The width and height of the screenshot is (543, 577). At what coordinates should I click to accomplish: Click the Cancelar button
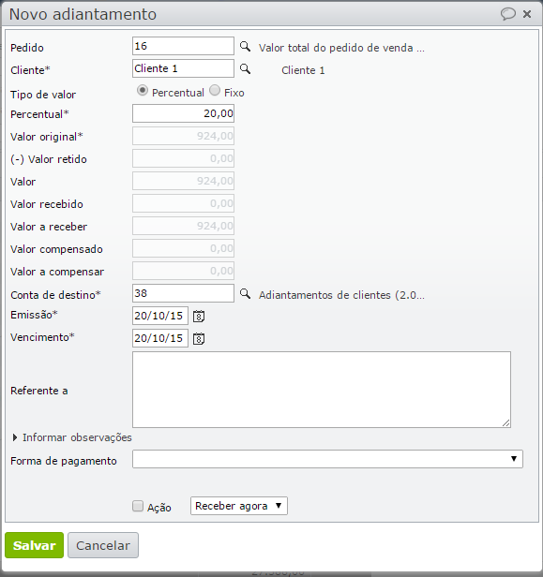pyautogui.click(x=103, y=545)
